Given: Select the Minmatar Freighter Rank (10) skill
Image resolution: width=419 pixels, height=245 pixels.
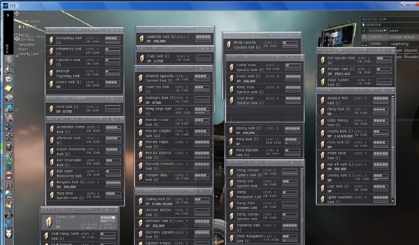Looking at the screenshot, I should [x=174, y=133].
